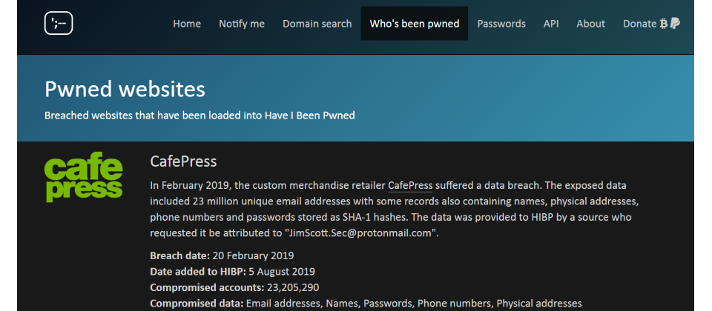The width and height of the screenshot is (712, 311).
Task: Open the Notify me page
Action: pyautogui.click(x=242, y=24)
